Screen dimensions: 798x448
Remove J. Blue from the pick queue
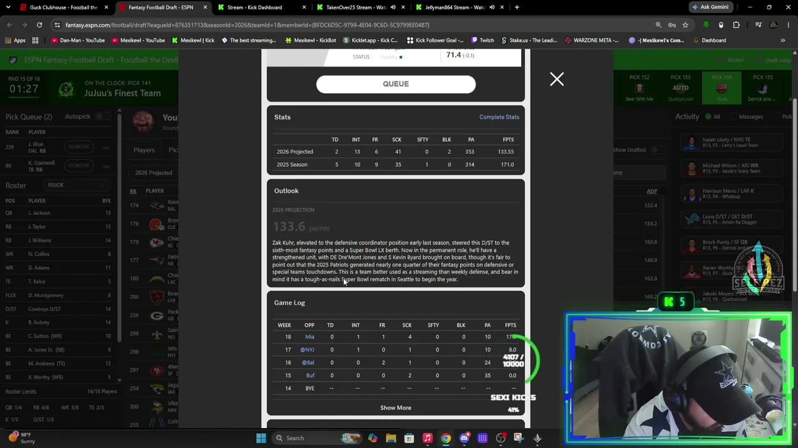(79, 147)
